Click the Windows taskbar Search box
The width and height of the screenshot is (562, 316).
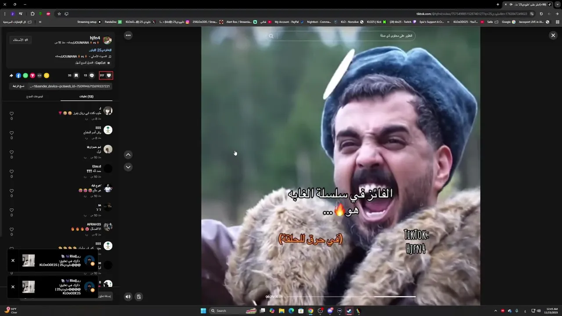234,311
